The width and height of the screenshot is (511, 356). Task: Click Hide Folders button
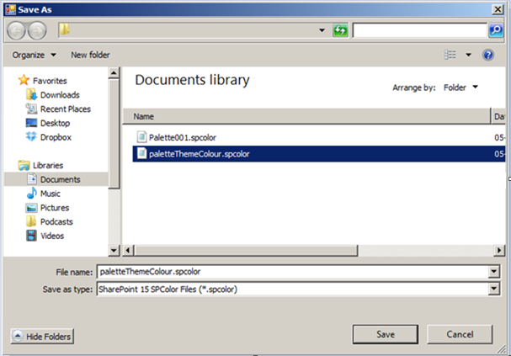point(42,336)
